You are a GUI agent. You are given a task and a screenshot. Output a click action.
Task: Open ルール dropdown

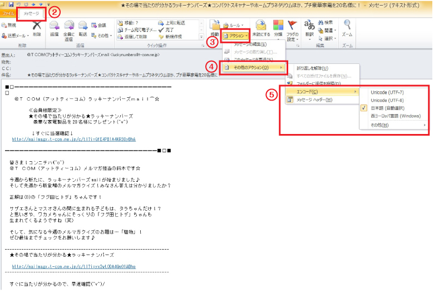[x=233, y=25]
